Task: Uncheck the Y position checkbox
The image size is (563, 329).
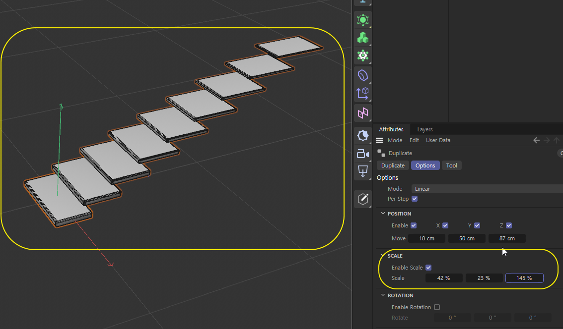Action: (x=477, y=225)
